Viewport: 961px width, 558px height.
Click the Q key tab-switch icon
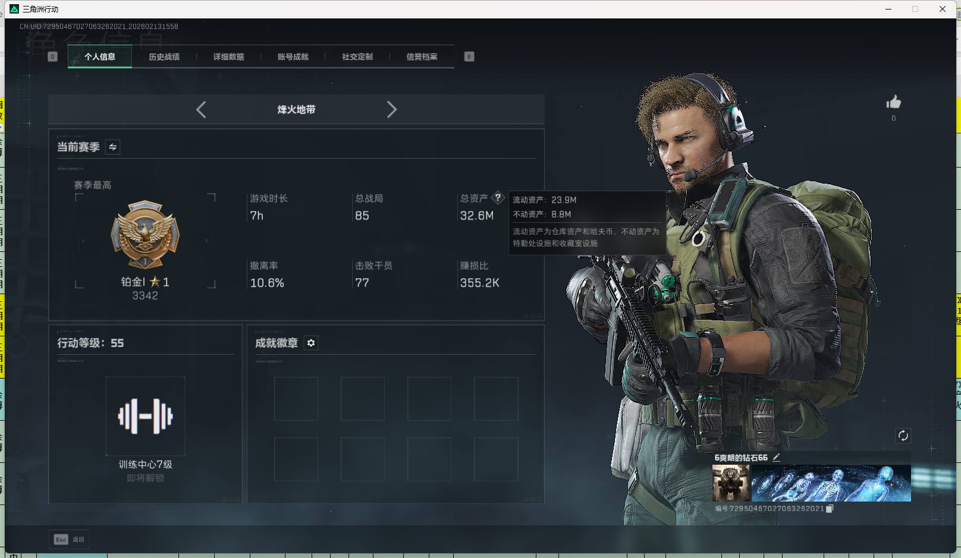[52, 56]
